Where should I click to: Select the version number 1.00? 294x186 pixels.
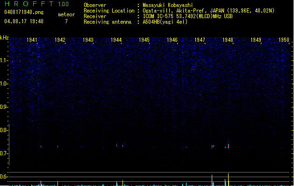click(64, 4)
